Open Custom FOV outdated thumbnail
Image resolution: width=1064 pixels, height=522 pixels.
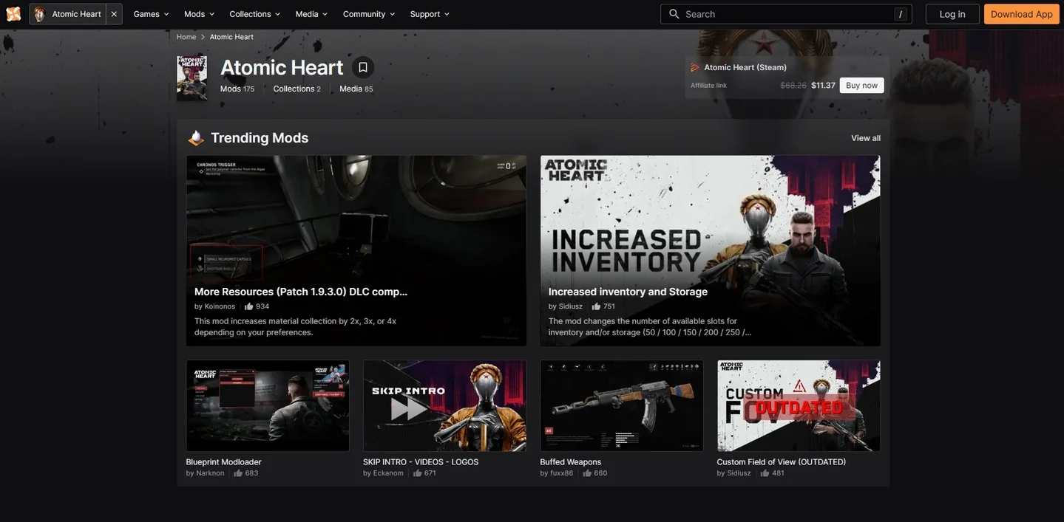pos(799,405)
